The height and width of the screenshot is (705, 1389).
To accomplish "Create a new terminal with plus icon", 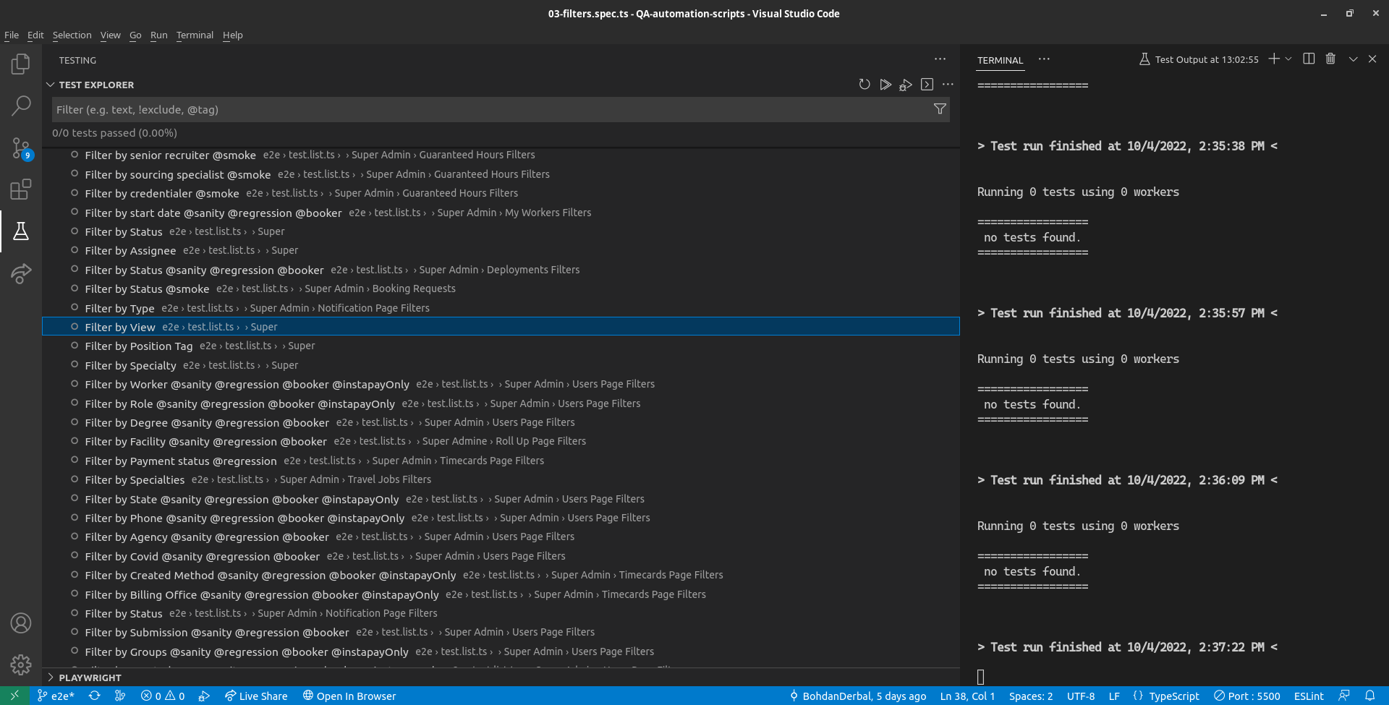I will pos(1274,59).
